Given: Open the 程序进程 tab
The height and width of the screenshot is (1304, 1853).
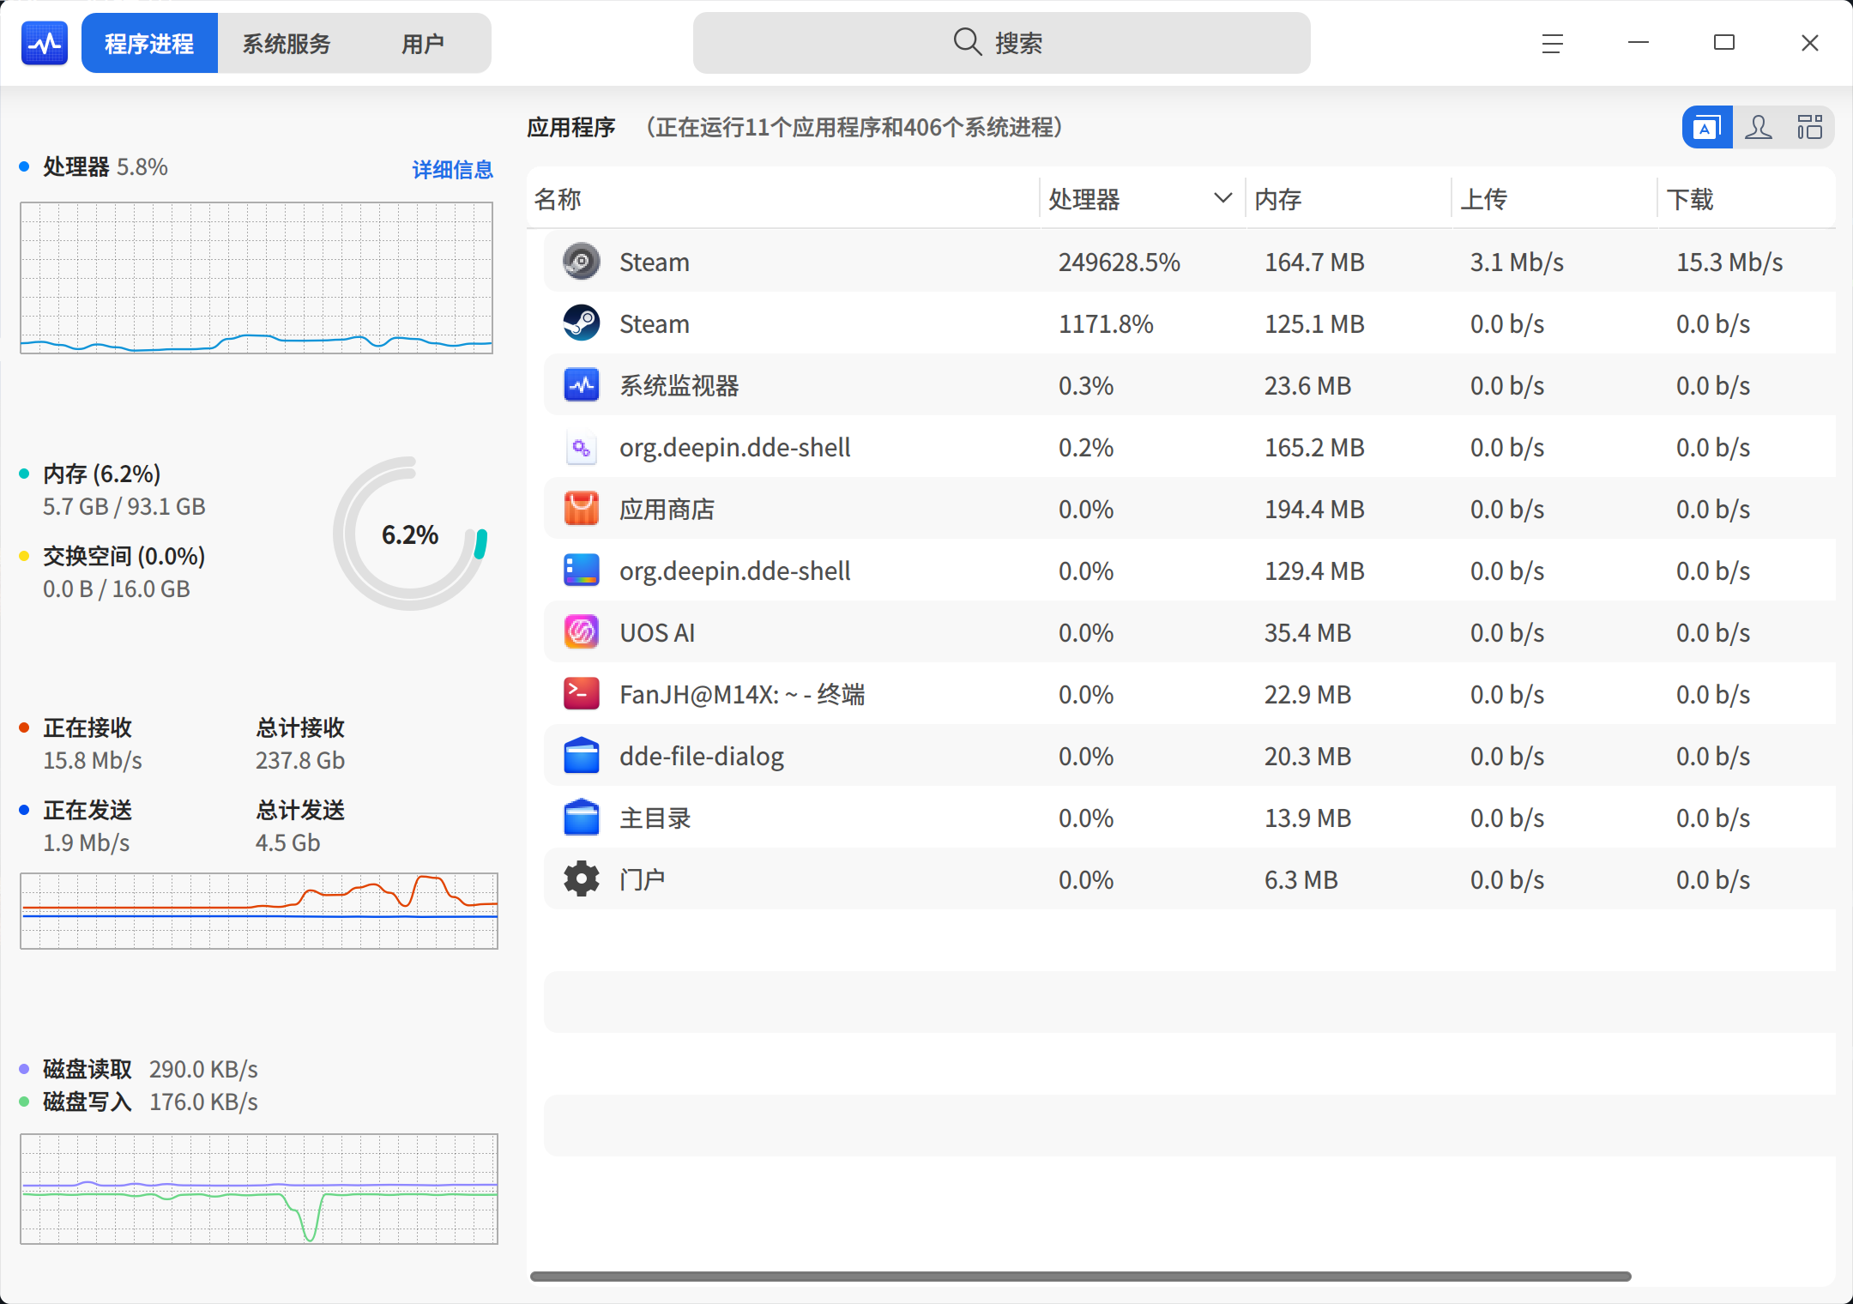Looking at the screenshot, I should click(149, 43).
